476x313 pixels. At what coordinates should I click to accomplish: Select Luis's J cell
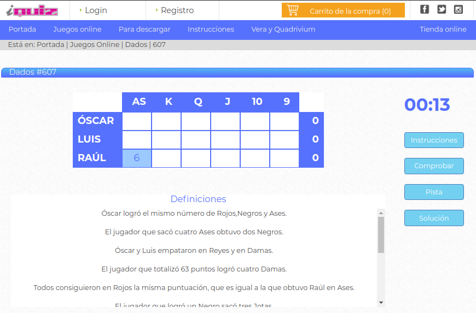225,140
